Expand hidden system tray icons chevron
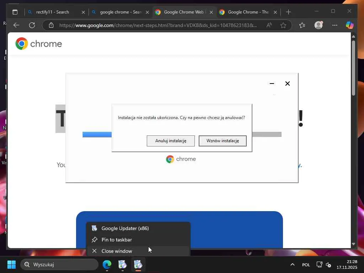364x273 pixels. tap(293, 264)
